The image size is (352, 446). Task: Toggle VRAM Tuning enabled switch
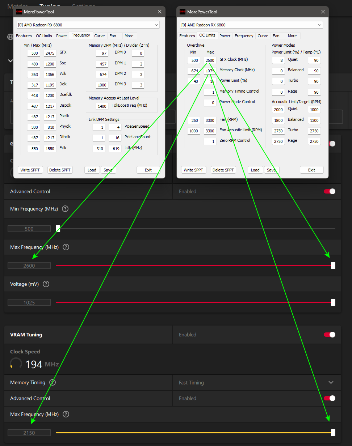coord(330,335)
